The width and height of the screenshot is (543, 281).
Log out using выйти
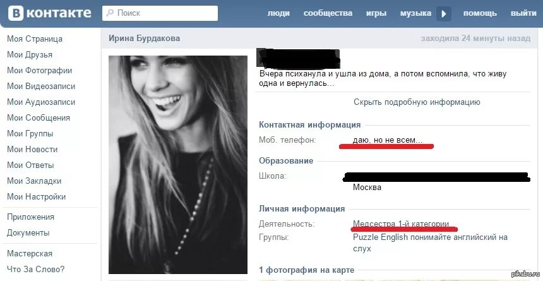pyautogui.click(x=523, y=13)
